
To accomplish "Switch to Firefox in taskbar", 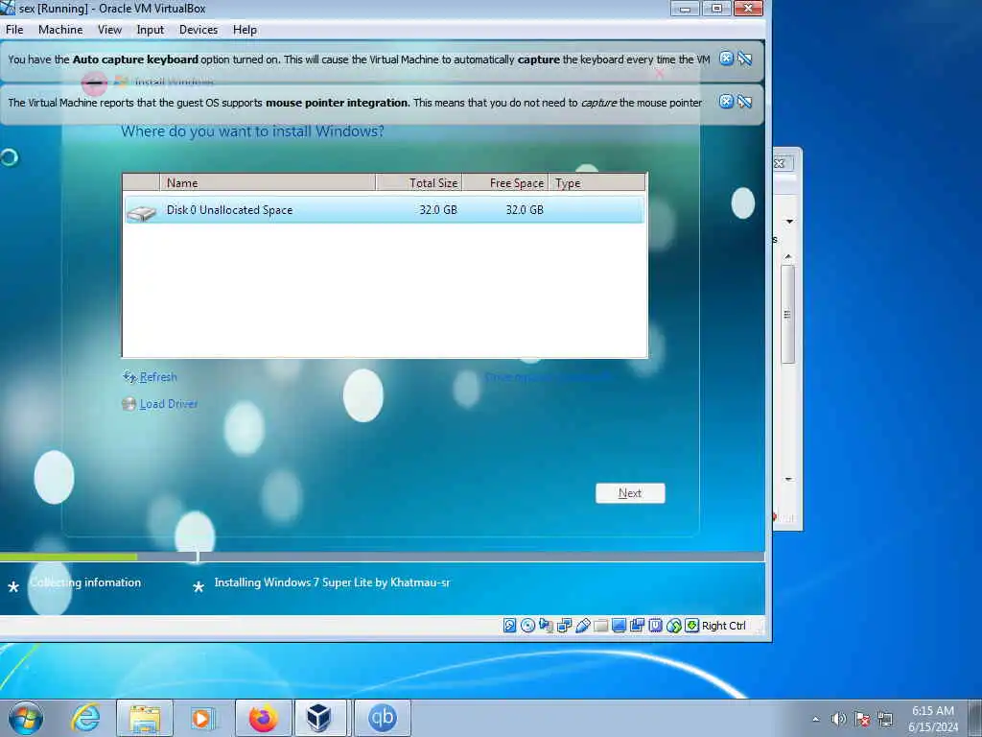I will 264,718.
